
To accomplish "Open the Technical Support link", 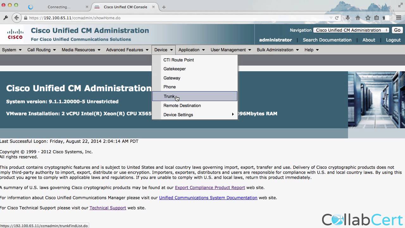I will click(108, 208).
